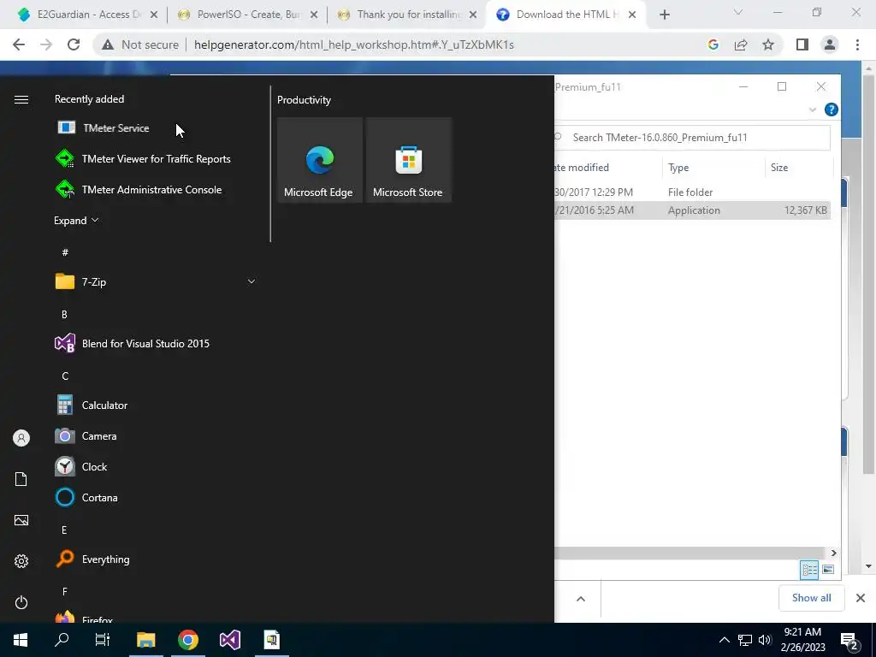Click the Power button in Start
Image resolution: width=876 pixels, height=657 pixels.
[x=21, y=602]
